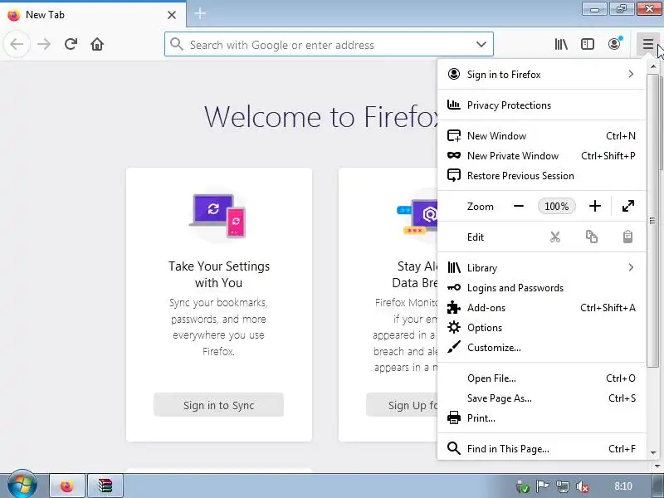Open the address bar history dropdown

click(x=481, y=44)
